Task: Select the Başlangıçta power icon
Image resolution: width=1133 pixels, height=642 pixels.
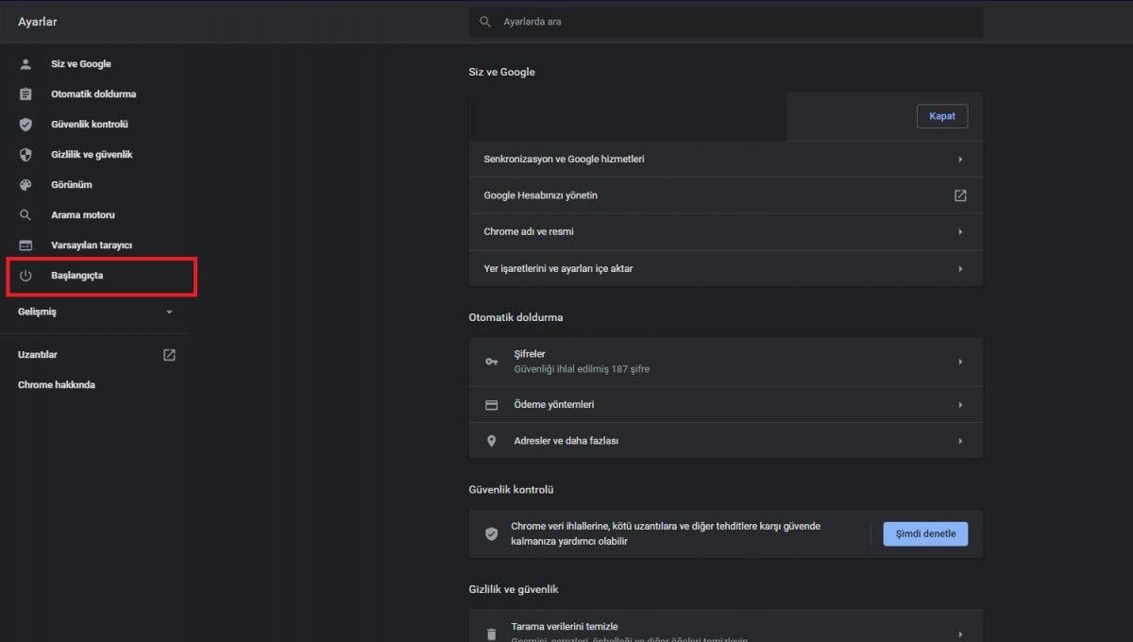Action: tap(25, 277)
